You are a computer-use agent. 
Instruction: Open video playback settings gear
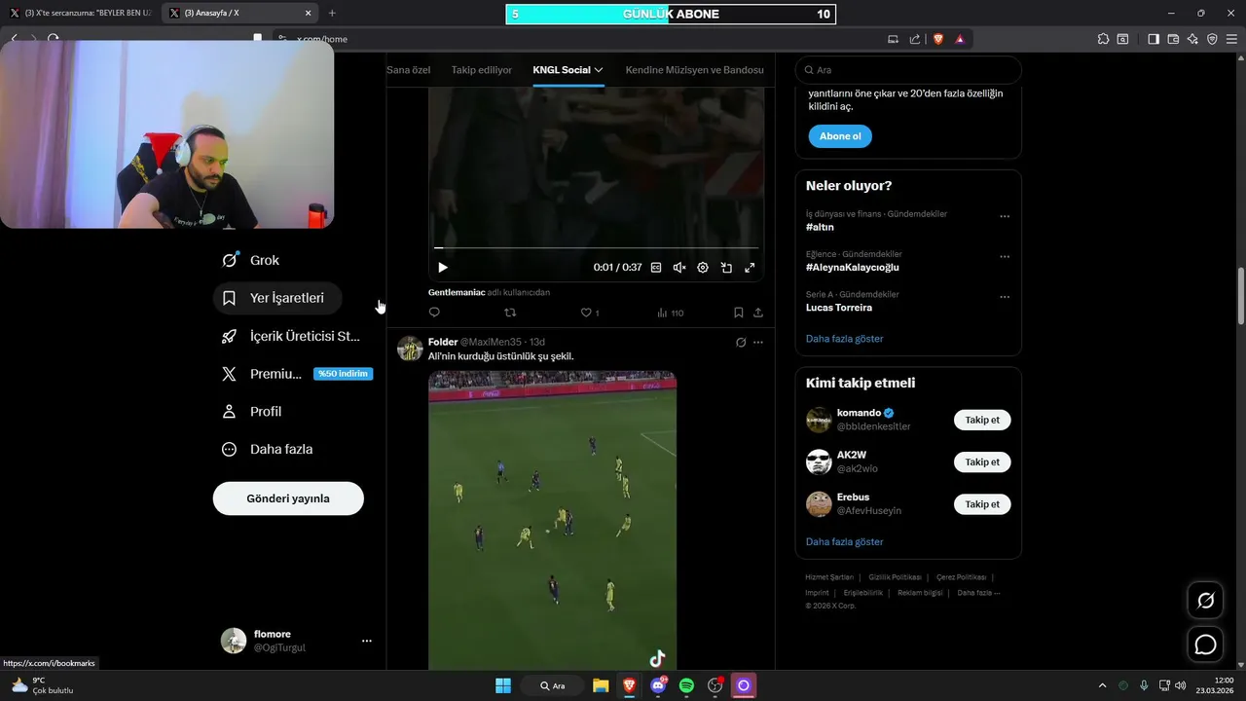[x=703, y=268]
